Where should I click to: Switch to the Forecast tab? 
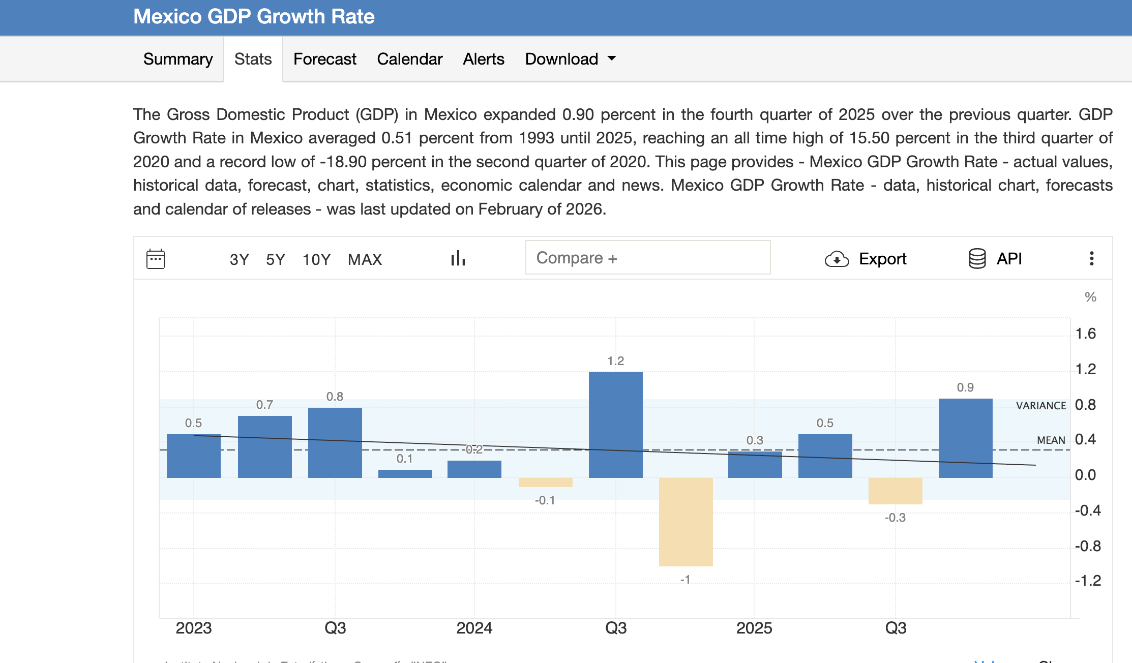324,59
